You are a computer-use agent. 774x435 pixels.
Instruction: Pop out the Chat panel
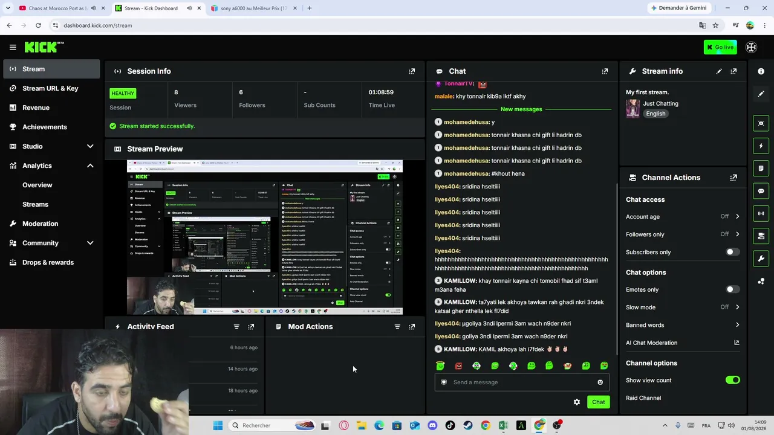click(x=605, y=71)
